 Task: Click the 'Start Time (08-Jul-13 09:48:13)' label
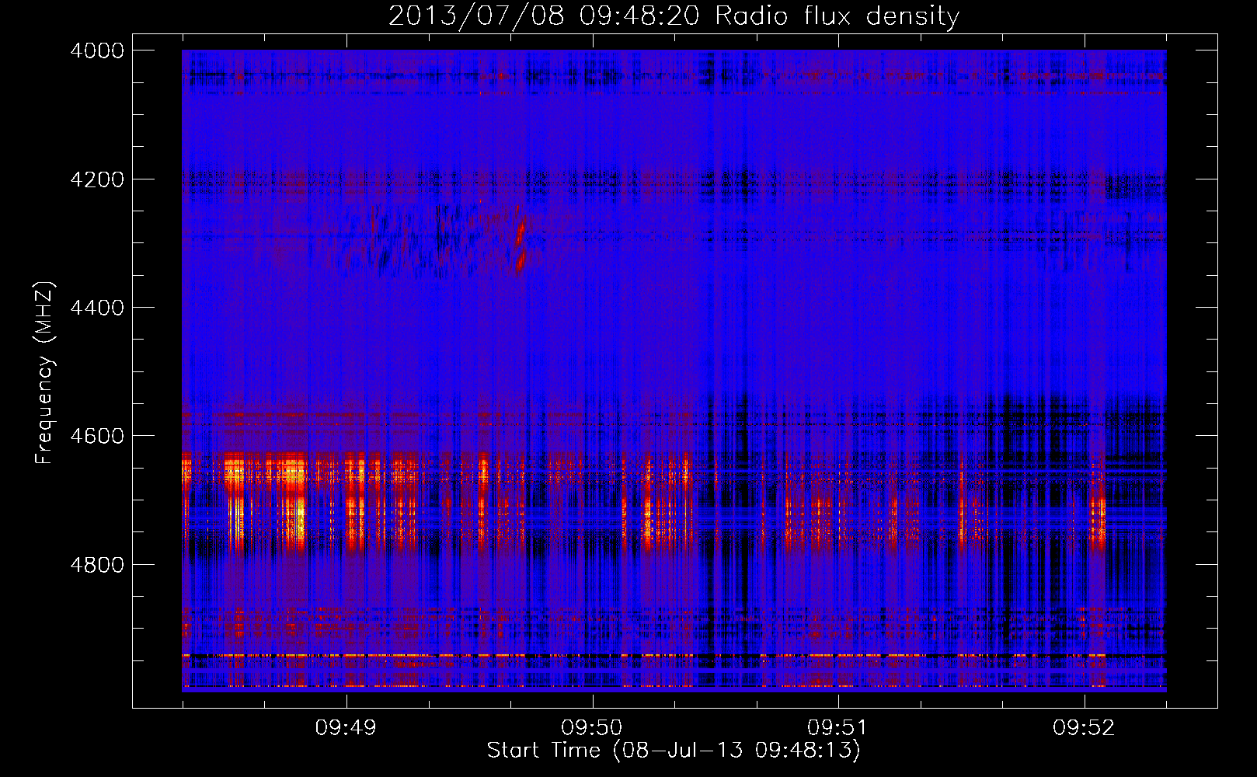(x=674, y=751)
